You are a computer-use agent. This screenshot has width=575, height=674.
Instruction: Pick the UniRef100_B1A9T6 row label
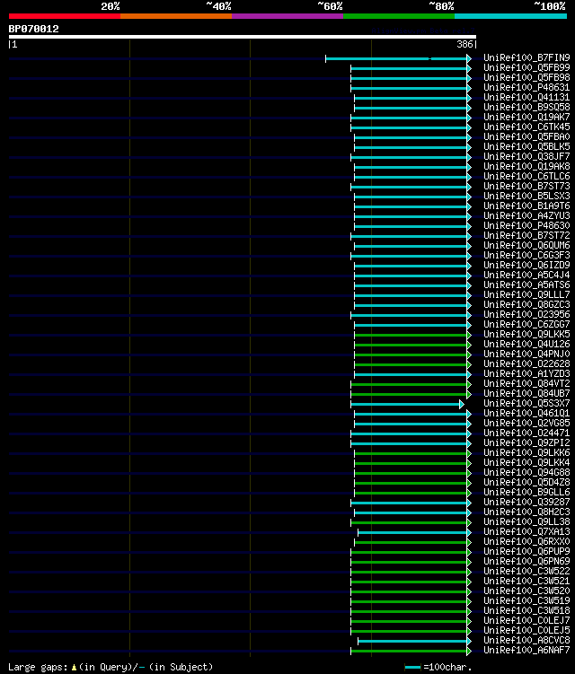(x=526, y=206)
